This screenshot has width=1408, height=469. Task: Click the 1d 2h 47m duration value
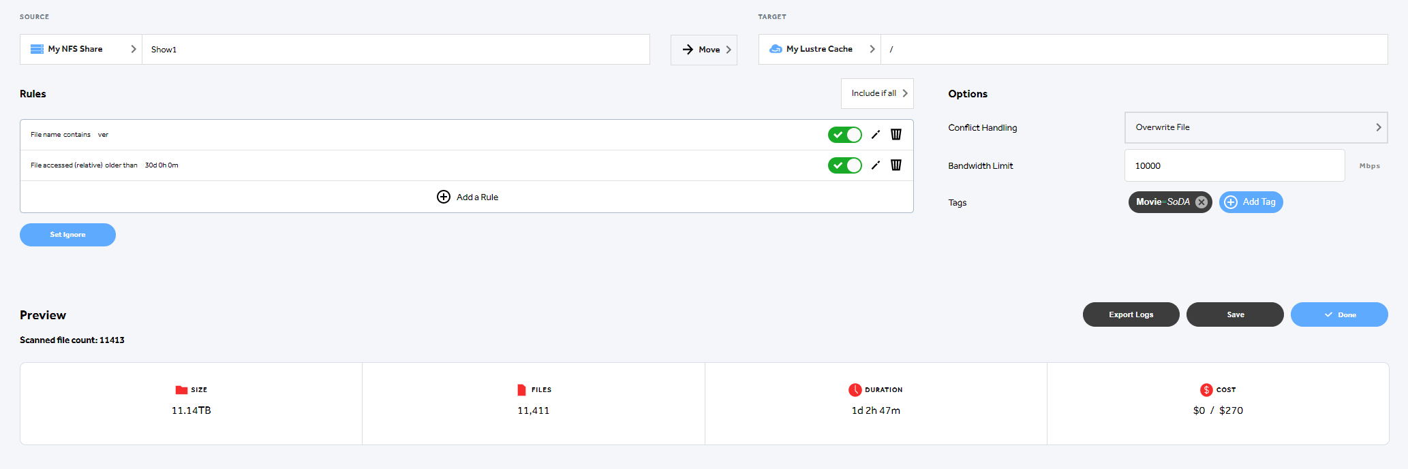876,410
